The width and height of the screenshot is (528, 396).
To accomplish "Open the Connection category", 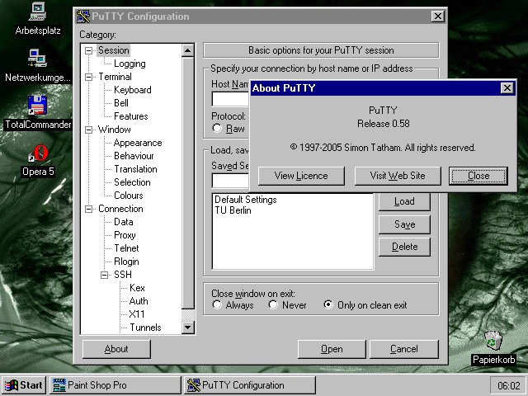I will tap(120, 209).
